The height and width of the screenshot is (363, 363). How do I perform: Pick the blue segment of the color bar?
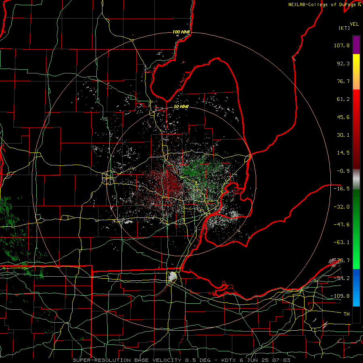click(356, 288)
